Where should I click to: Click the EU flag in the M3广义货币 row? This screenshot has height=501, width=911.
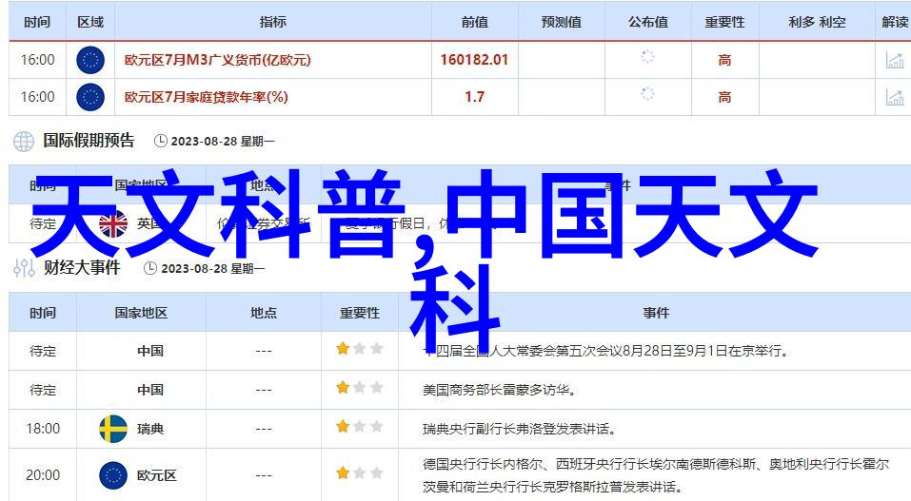point(89,60)
